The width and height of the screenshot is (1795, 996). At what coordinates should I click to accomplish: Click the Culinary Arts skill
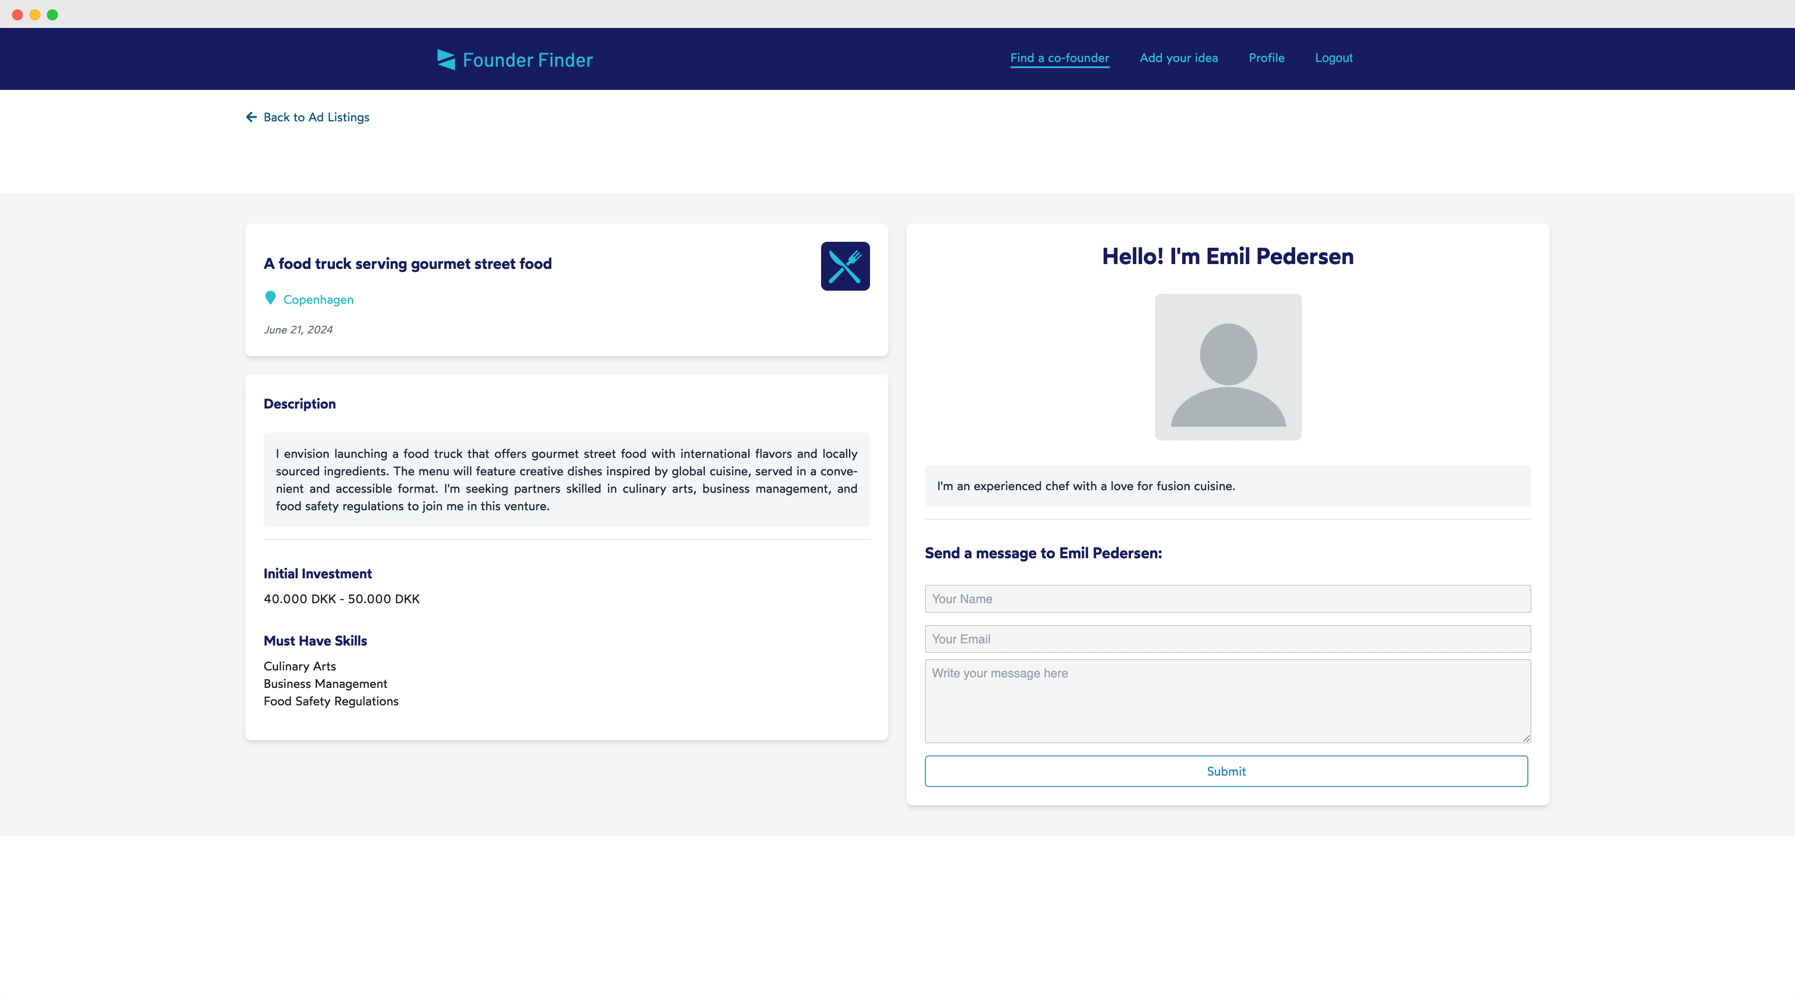click(299, 666)
